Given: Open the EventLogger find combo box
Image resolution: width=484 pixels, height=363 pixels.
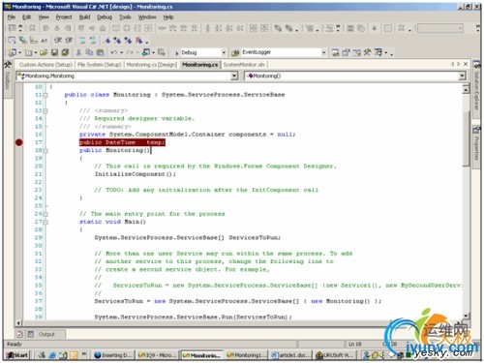Looking at the screenshot, I should [x=323, y=52].
